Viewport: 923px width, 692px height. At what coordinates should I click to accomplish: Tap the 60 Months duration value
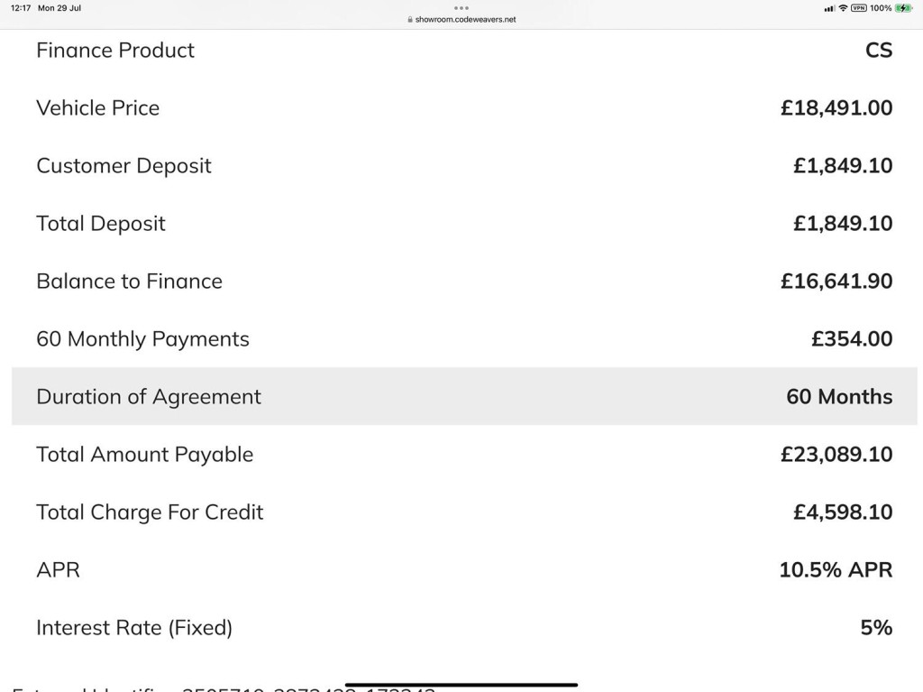coord(839,397)
